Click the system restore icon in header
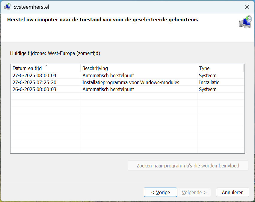The height and width of the screenshot is (202, 255). tap(245, 22)
